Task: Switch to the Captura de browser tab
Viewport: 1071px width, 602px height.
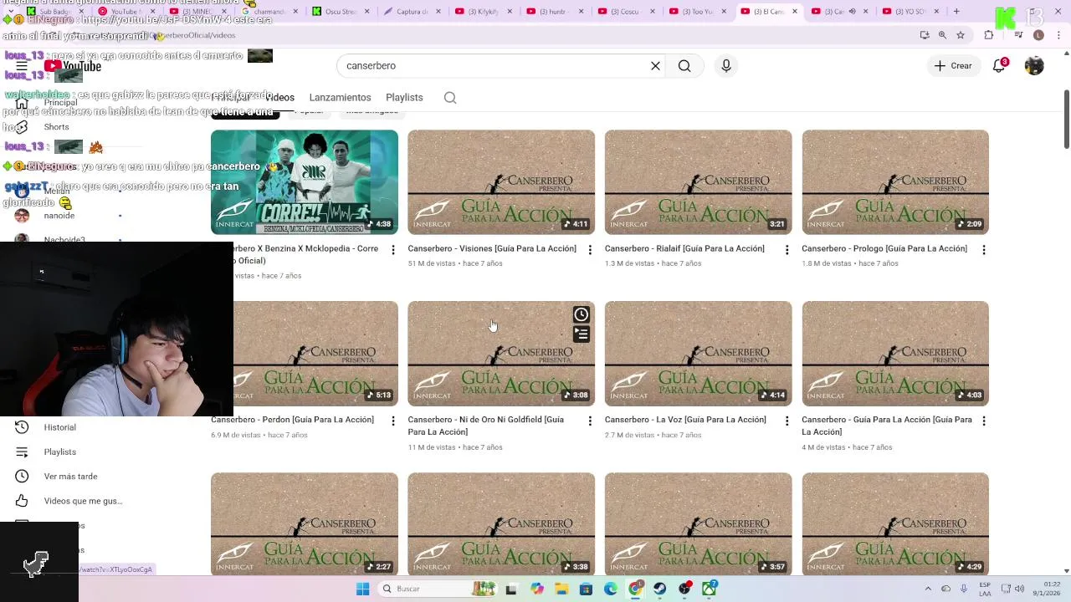Action: pos(413,12)
